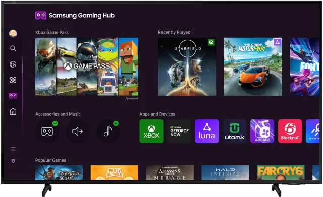Image resolution: width=323 pixels, height=197 pixels.
Task: Launch the Antstream Arcade app tile
Action: tap(262, 131)
